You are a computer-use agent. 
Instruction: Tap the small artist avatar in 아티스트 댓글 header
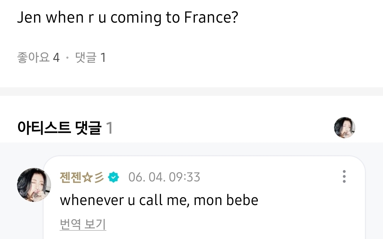tap(344, 128)
